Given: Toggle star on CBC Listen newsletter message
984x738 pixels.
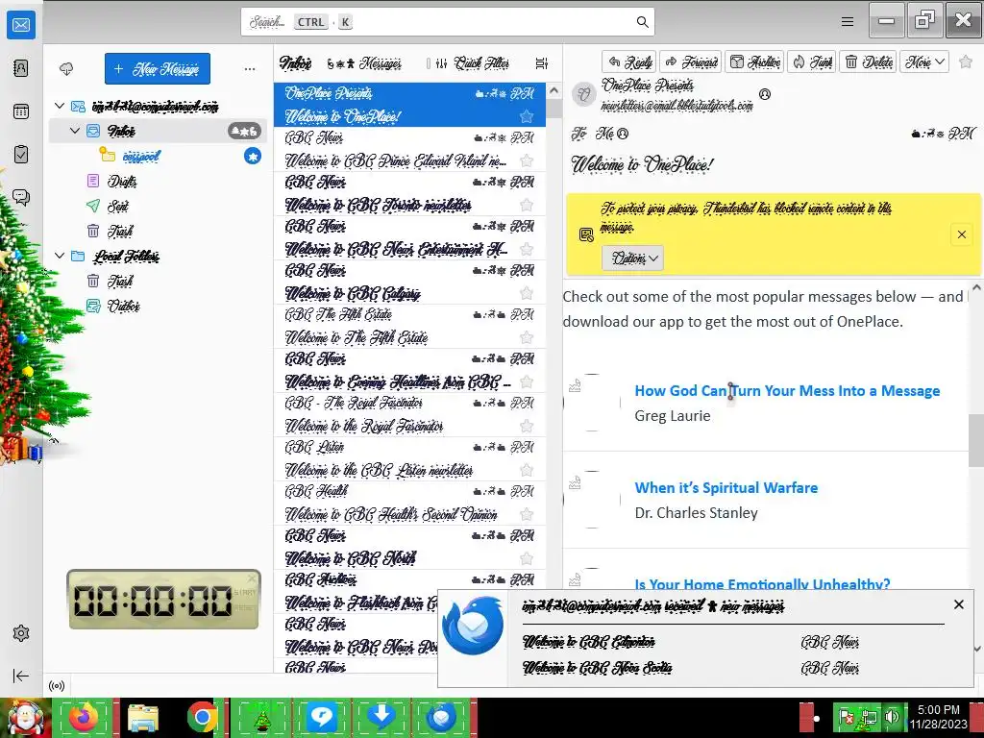Looking at the screenshot, I should click(x=527, y=470).
